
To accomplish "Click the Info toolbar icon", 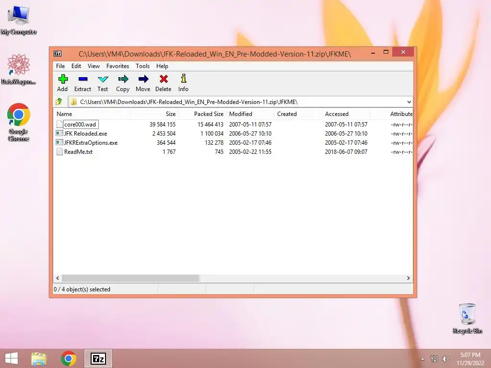I will (184, 78).
